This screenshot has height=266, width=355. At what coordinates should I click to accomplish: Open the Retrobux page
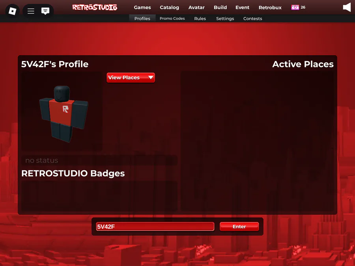click(270, 7)
